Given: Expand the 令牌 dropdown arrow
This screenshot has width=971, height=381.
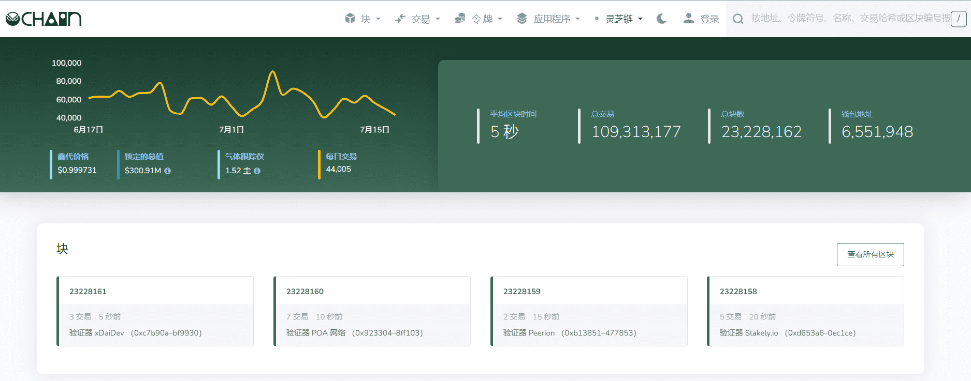Looking at the screenshot, I should (500, 19).
